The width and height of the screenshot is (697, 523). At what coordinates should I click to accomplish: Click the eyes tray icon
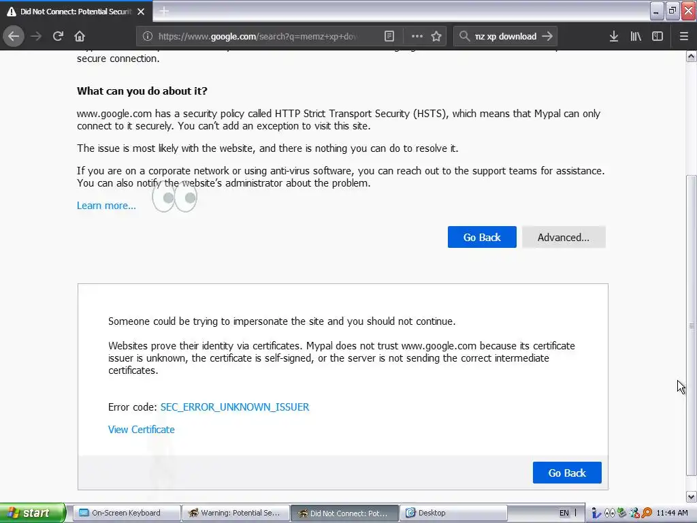[610, 513]
